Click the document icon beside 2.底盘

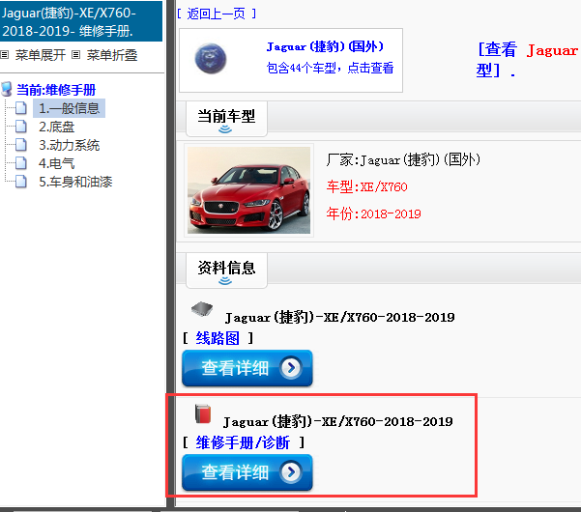20,127
